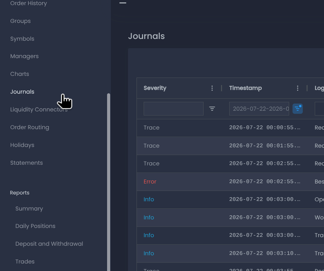
Task: Click timestamp 2026-07-22 00:03:10
Action: click(264, 253)
